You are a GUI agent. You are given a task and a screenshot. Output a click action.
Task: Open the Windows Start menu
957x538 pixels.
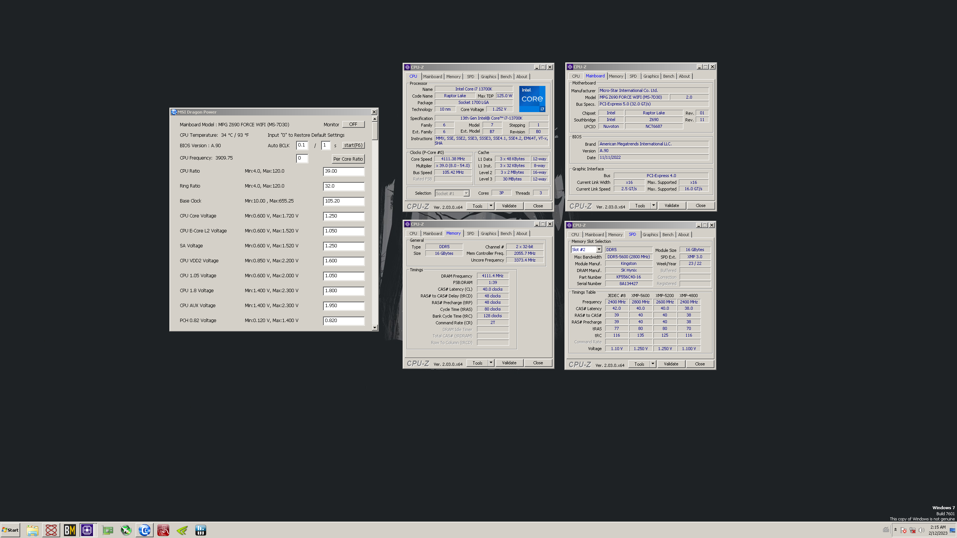tap(10, 530)
